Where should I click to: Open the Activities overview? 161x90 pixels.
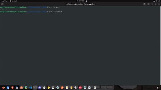pos(4,1)
